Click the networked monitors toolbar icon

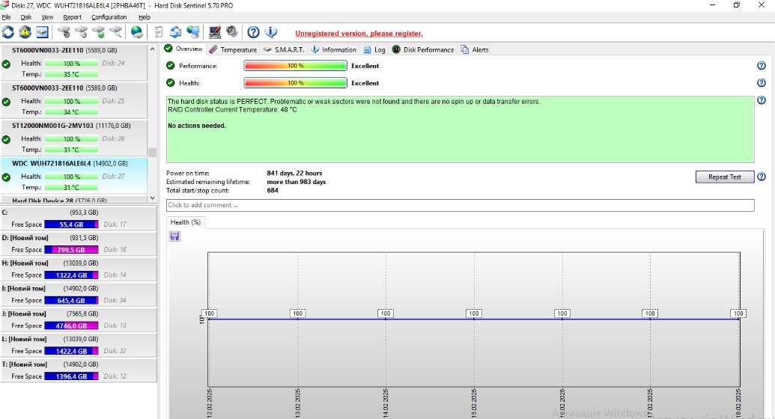(x=193, y=33)
